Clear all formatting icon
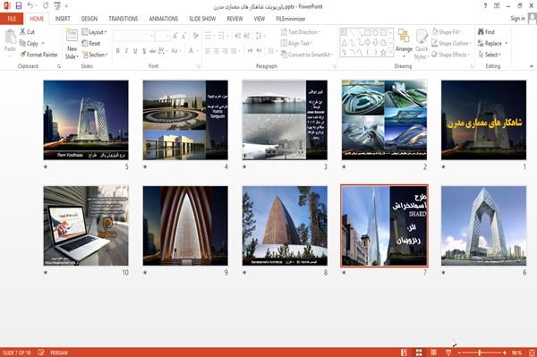The image size is (537, 357). coord(195,36)
